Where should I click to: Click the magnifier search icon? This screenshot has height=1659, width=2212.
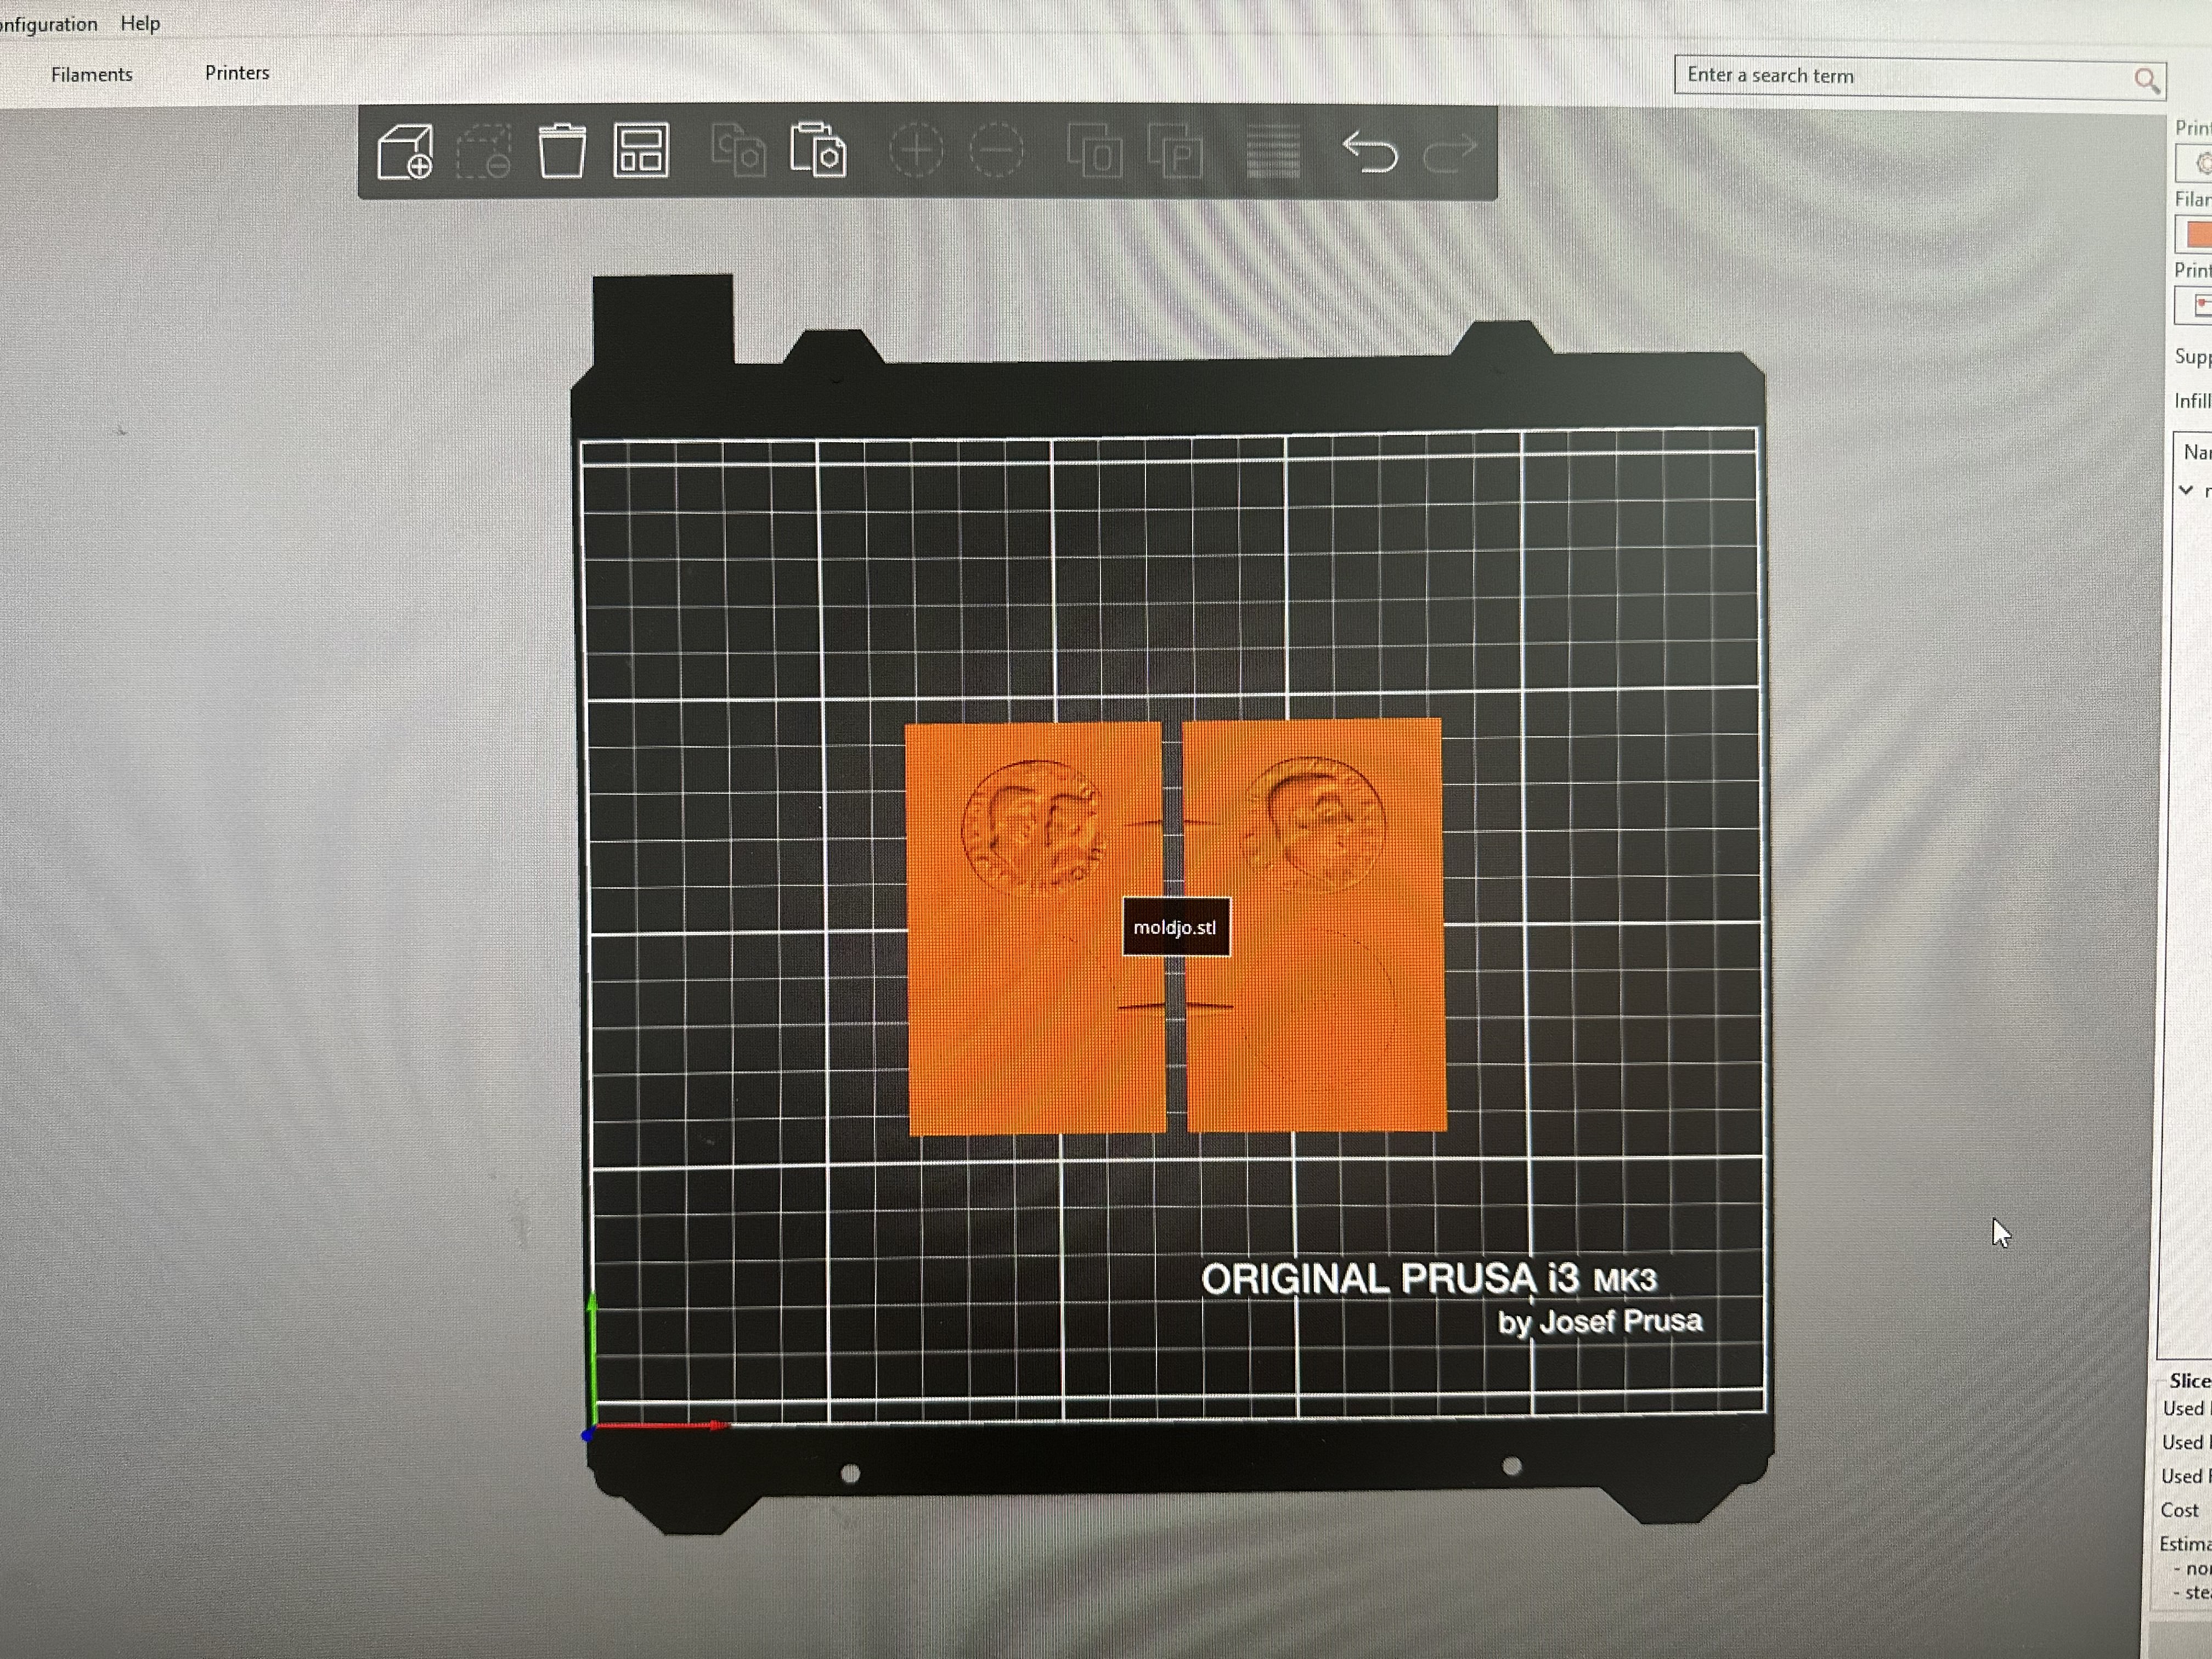[2146, 80]
